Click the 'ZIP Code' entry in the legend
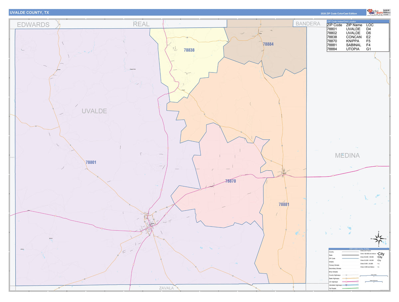The height and width of the screenshot is (302, 399). 332,258
